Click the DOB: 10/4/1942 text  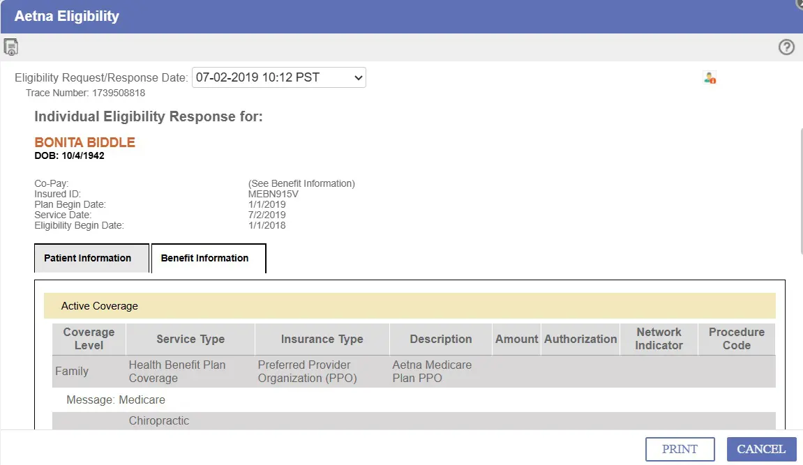pos(69,155)
